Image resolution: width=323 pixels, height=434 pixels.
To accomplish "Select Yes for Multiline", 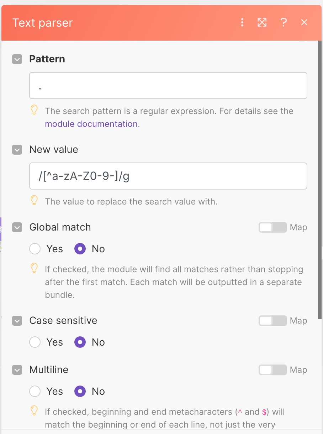I will 35,391.
